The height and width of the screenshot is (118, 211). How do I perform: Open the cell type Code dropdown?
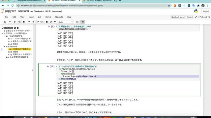point(66,22)
